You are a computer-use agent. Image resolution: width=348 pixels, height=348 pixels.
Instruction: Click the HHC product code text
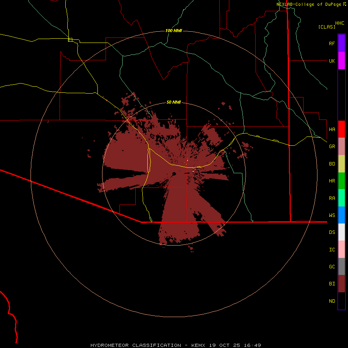(340, 23)
